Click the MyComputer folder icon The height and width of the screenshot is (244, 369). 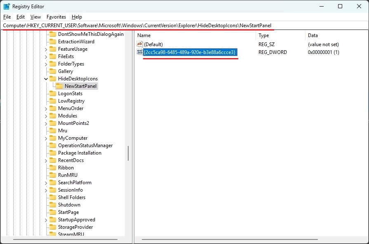[53, 138]
